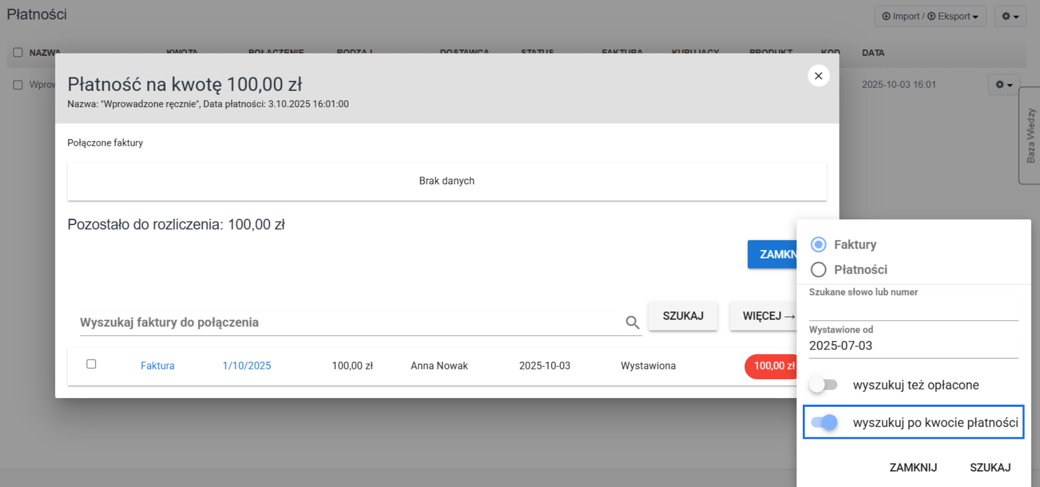The height and width of the screenshot is (487, 1040).
Task: Click the red 100,00 zł amount badge
Action: click(771, 366)
